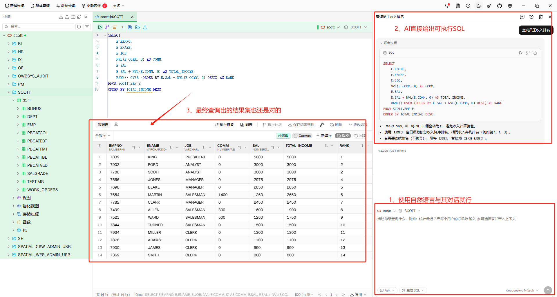Sort by the EMPNO column
The height and width of the screenshot is (297, 557).
coord(134,147)
